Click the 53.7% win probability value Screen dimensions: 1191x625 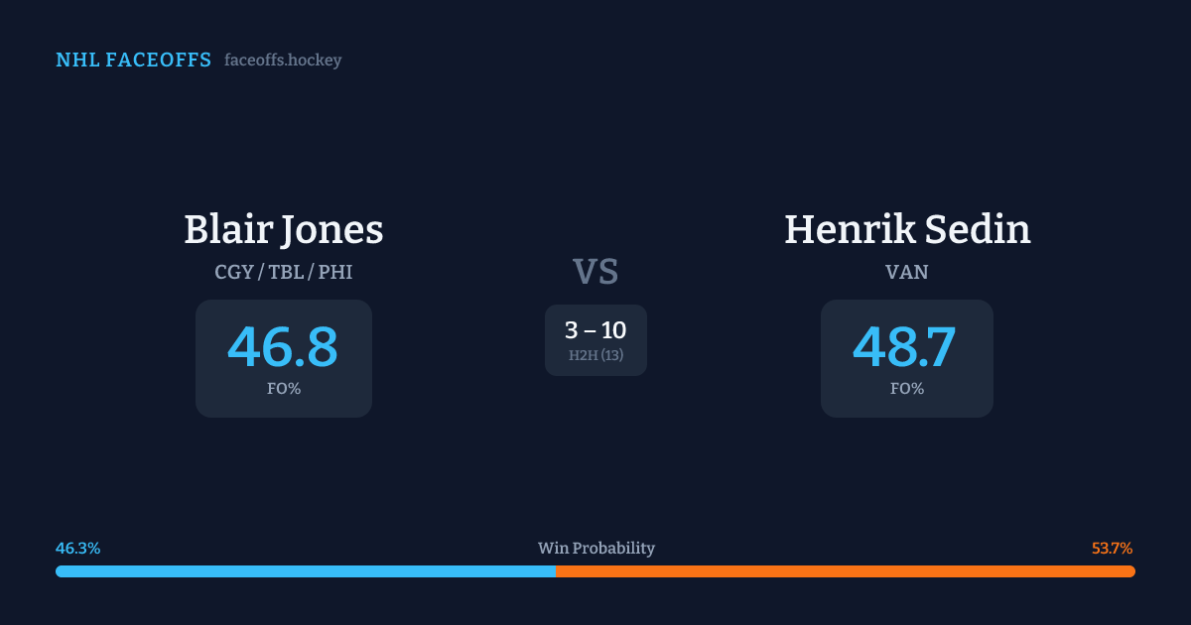tap(1112, 549)
